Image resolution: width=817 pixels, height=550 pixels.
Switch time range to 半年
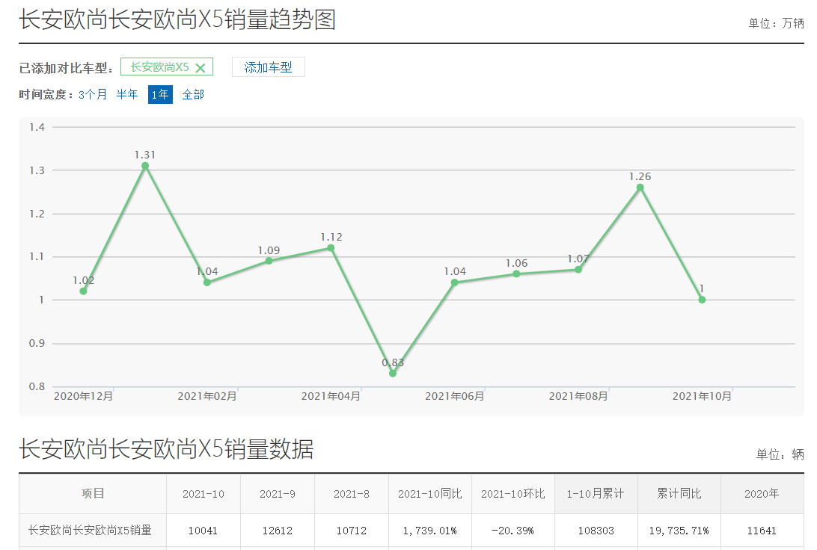pos(126,94)
